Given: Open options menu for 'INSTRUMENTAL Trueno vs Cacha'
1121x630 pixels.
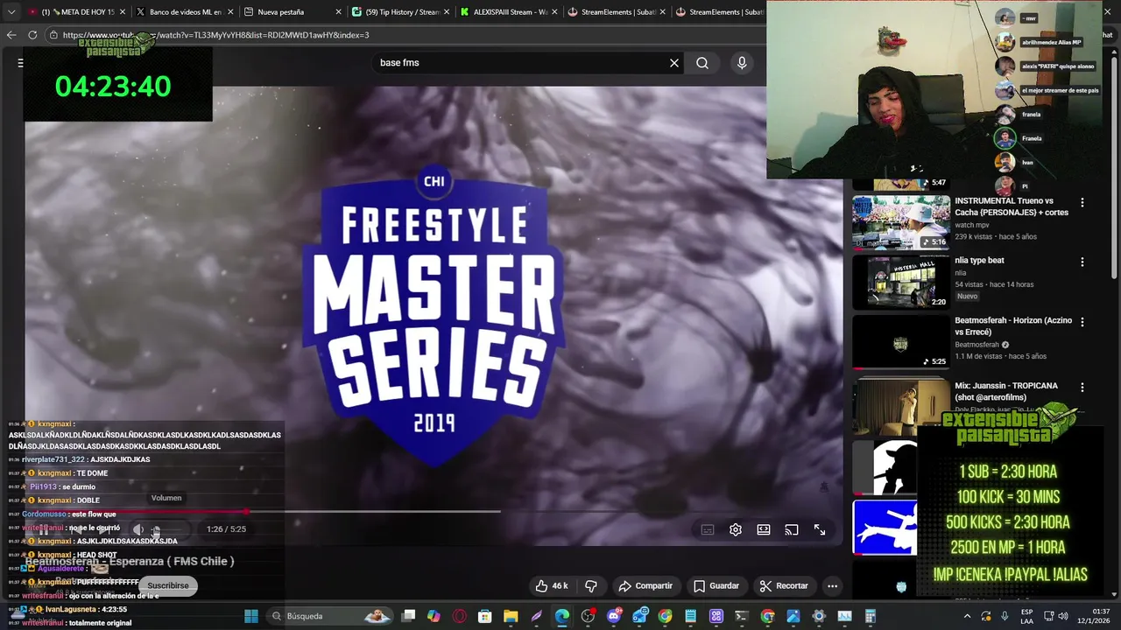Looking at the screenshot, I should [x=1082, y=202].
